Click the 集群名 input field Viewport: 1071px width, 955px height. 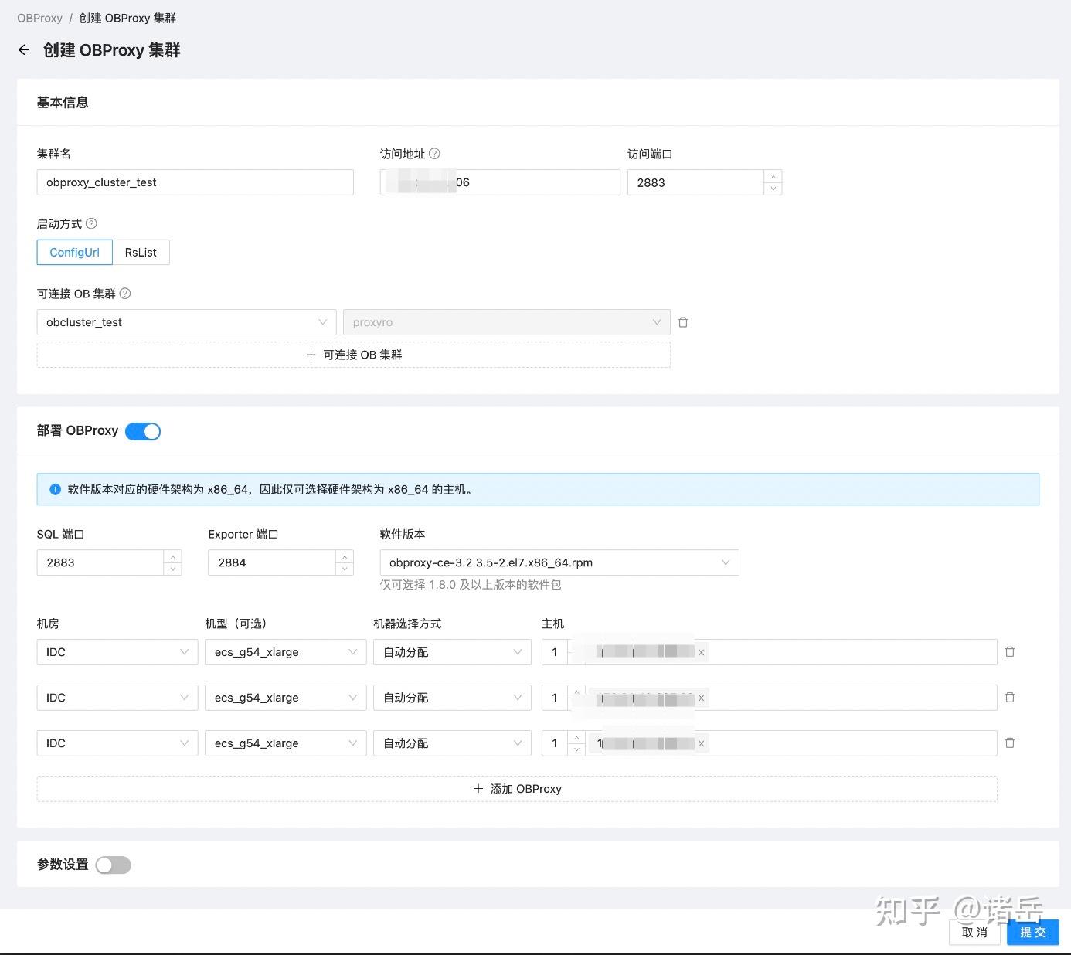coord(195,182)
